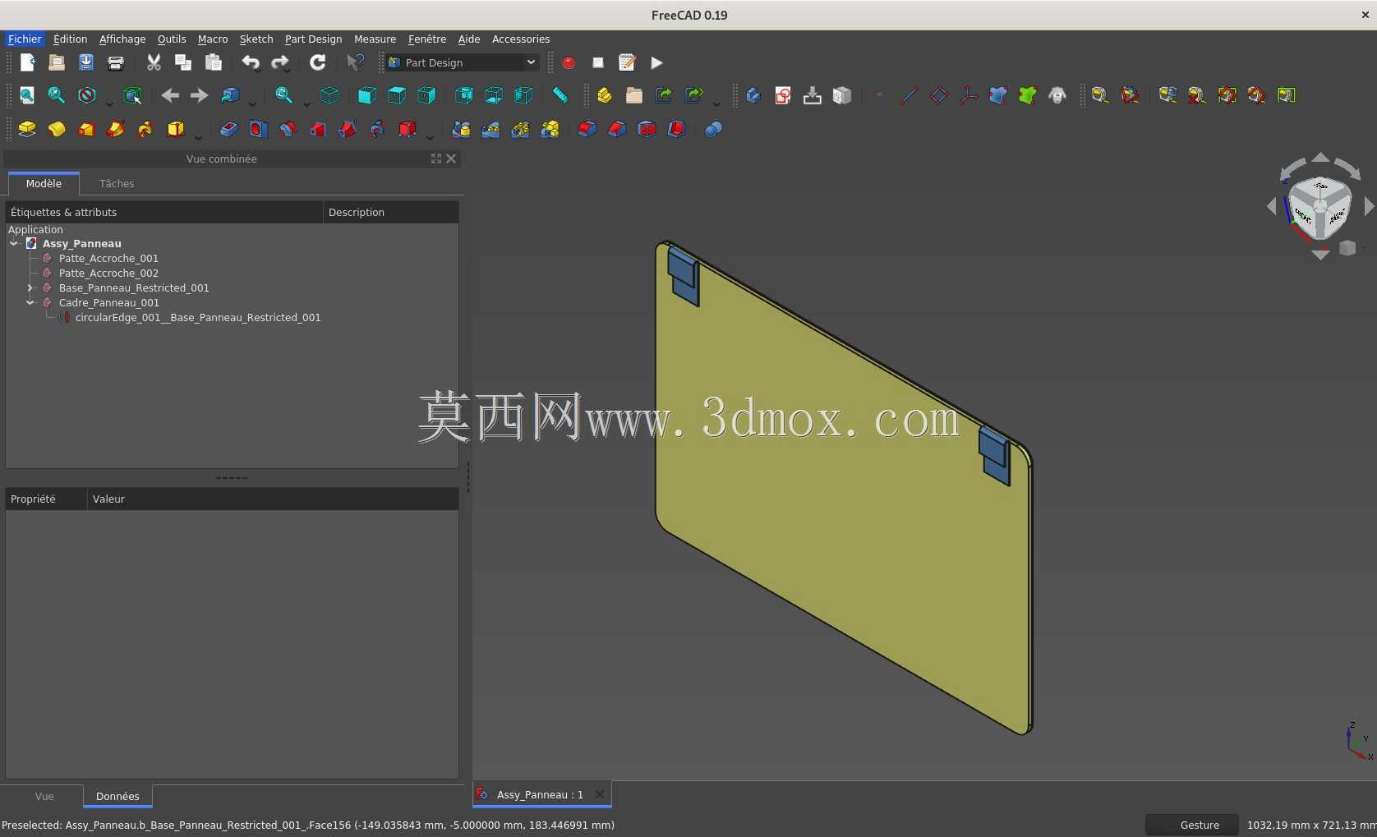
Task: Click the Description column header
Action: click(x=390, y=212)
